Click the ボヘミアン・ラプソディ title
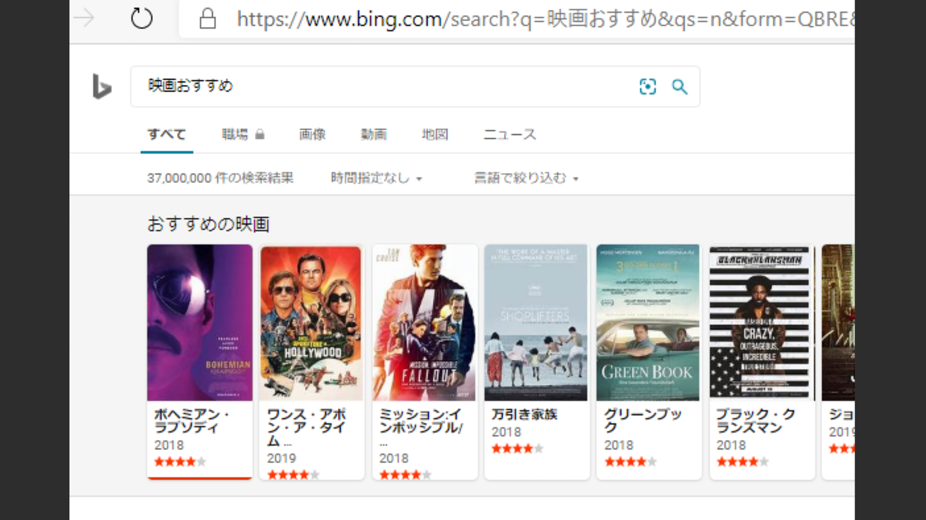 191,421
